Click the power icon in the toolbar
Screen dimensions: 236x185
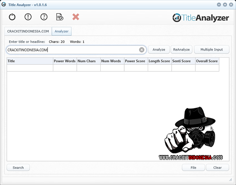click(x=12, y=17)
